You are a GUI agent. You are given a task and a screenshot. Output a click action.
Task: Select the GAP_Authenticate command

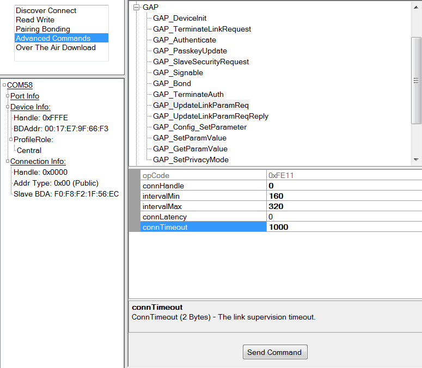184,40
